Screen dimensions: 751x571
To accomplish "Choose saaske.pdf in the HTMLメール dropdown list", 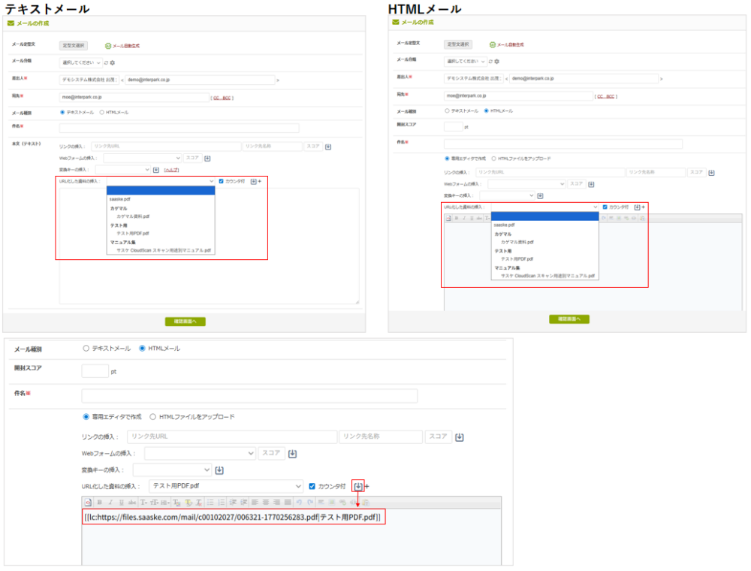I will pyautogui.click(x=504, y=225).
